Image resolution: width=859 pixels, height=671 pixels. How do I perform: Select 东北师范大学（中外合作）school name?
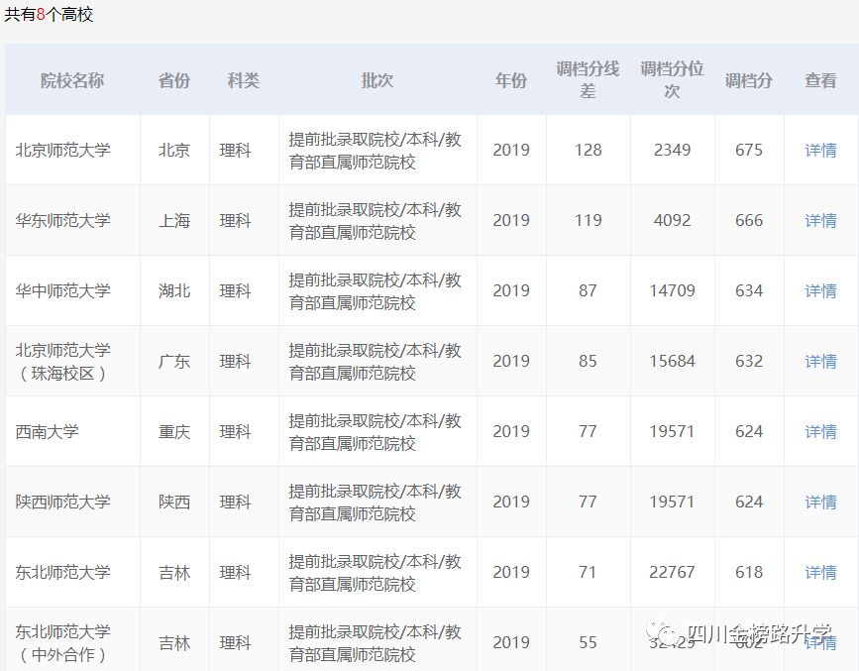click(63, 642)
